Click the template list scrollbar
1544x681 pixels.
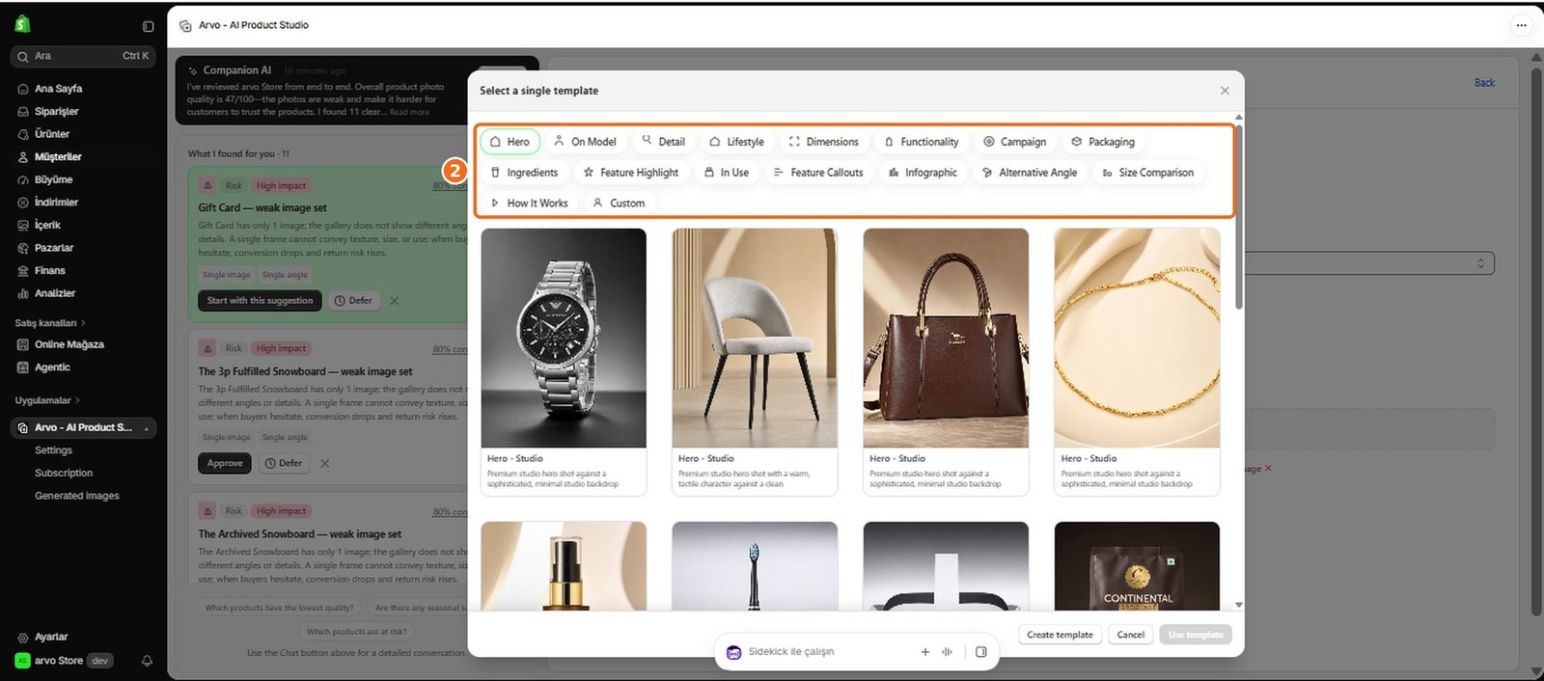point(1239,217)
